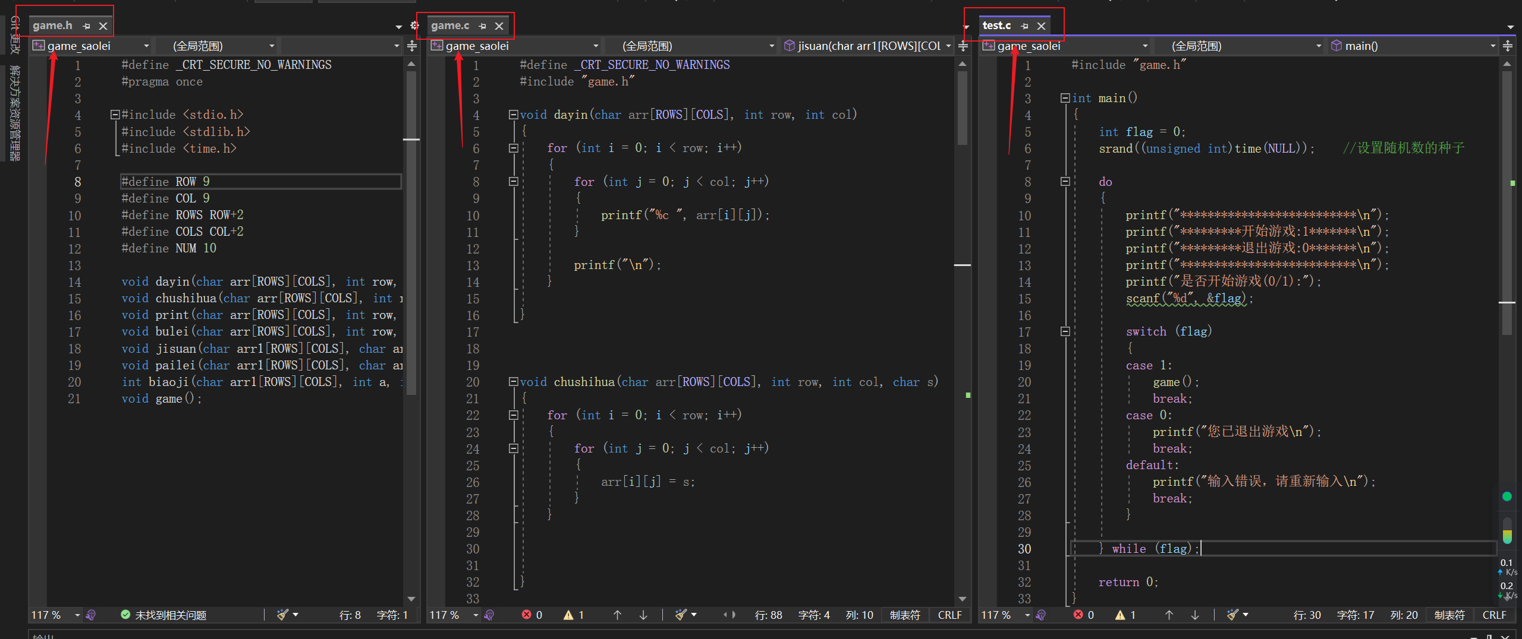Go to previous issue in game.c pane
Screen dimensions: 1522x639
pos(618,615)
